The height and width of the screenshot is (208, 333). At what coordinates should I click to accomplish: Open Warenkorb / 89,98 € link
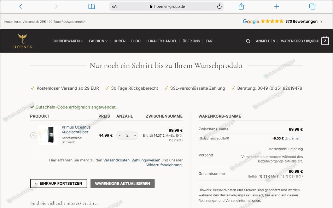pyautogui.click(x=300, y=41)
